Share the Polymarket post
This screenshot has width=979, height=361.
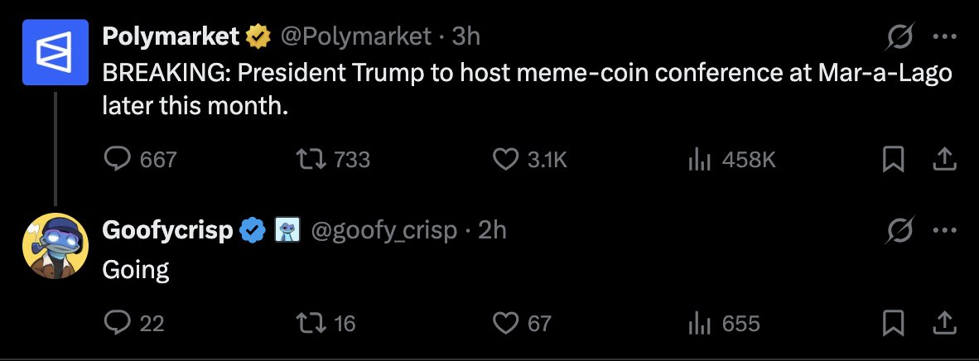point(944,160)
